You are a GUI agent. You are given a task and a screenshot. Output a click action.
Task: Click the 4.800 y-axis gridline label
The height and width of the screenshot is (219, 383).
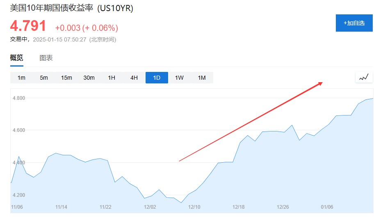coord(19,98)
